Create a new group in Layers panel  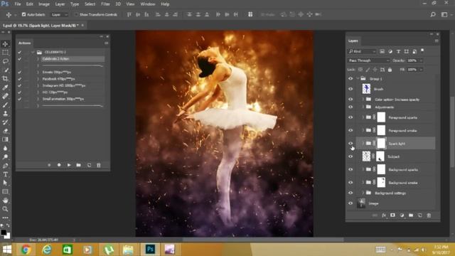click(x=411, y=215)
